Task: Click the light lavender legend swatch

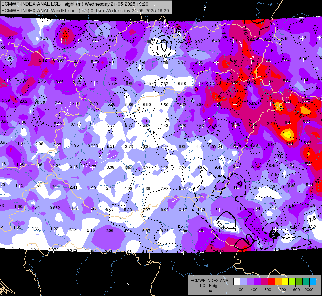Action: pyautogui.click(x=244, y=282)
